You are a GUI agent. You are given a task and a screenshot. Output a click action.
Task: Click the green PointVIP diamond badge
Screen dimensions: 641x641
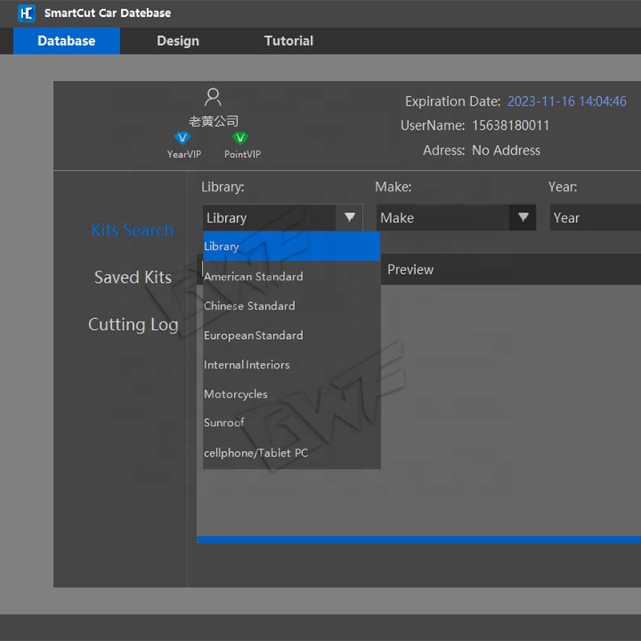(240, 138)
